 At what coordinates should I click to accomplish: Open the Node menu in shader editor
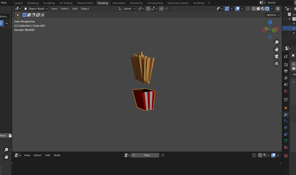[x=57, y=155]
